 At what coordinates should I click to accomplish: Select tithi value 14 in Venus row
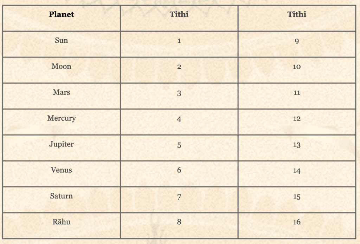pyautogui.click(x=297, y=171)
